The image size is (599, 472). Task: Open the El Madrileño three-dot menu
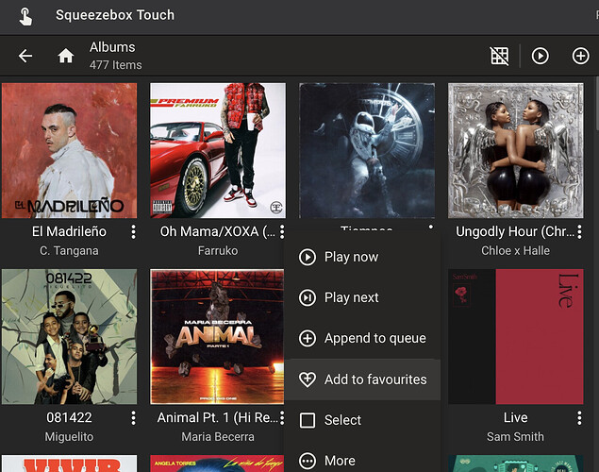coord(134,231)
